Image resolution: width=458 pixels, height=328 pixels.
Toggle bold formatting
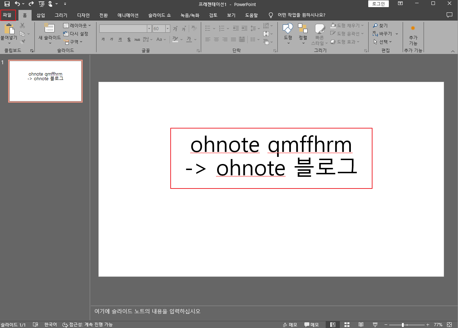coord(103,39)
